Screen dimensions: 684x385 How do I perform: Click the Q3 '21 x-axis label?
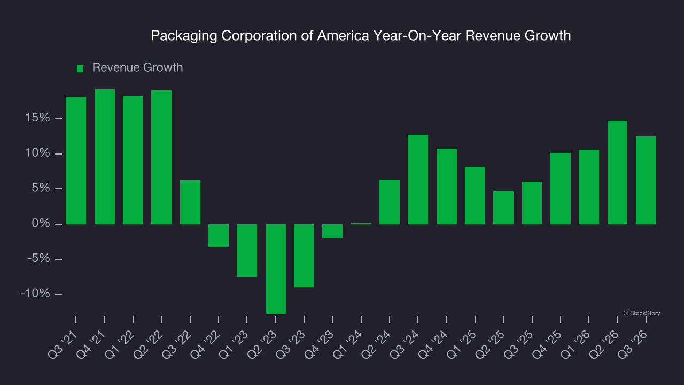[x=62, y=345]
